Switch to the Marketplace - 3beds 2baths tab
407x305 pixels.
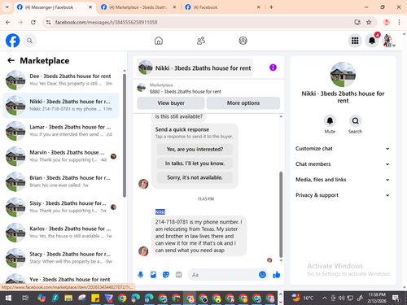138,7
